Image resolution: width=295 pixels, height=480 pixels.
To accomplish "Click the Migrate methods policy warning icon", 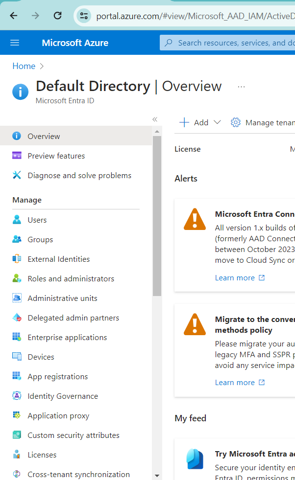I will 195,324.
